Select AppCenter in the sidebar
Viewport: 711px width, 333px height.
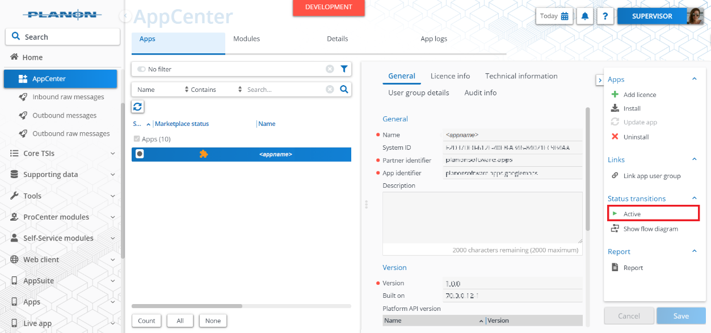(x=60, y=79)
